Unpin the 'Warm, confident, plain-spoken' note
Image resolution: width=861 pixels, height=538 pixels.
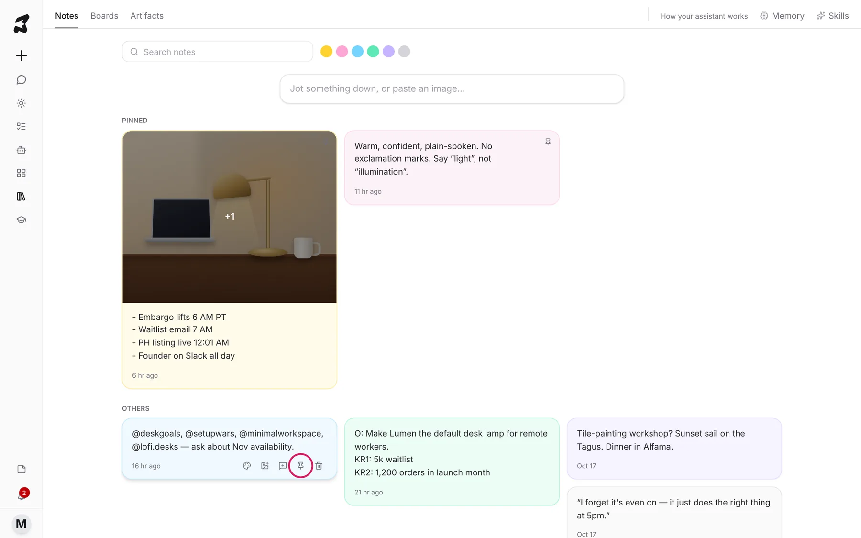(x=548, y=142)
